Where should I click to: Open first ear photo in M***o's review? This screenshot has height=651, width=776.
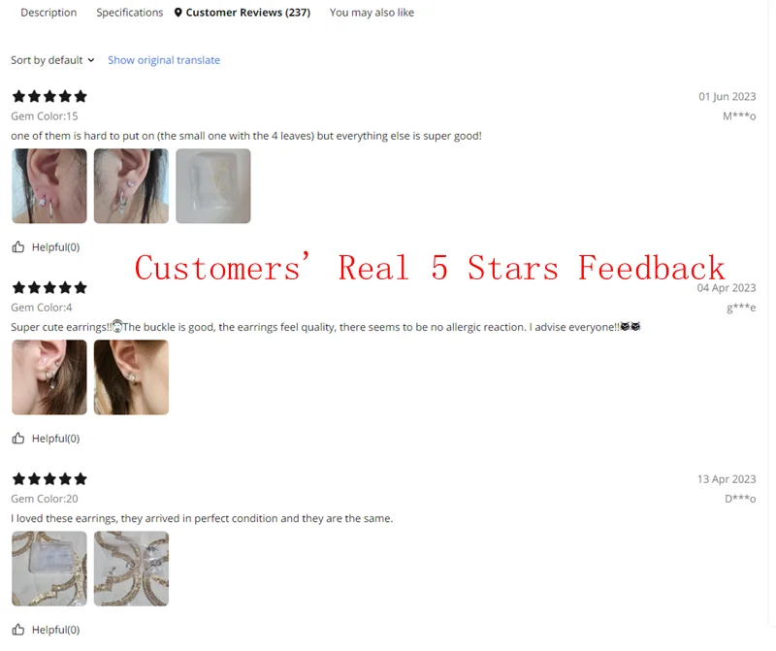49,185
